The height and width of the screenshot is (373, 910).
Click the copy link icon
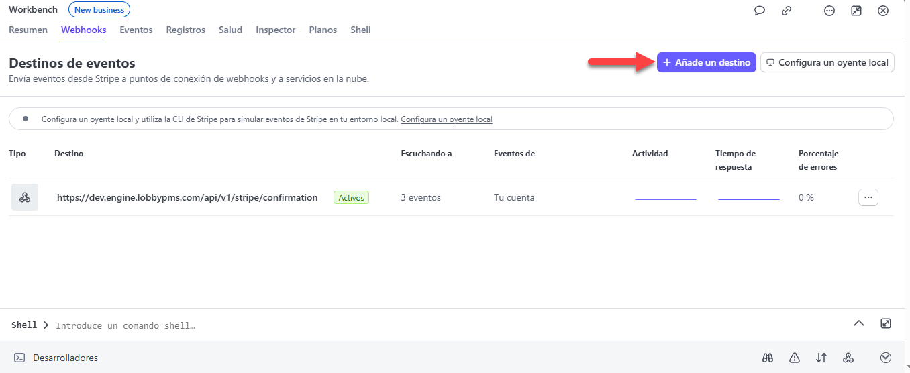tap(787, 11)
